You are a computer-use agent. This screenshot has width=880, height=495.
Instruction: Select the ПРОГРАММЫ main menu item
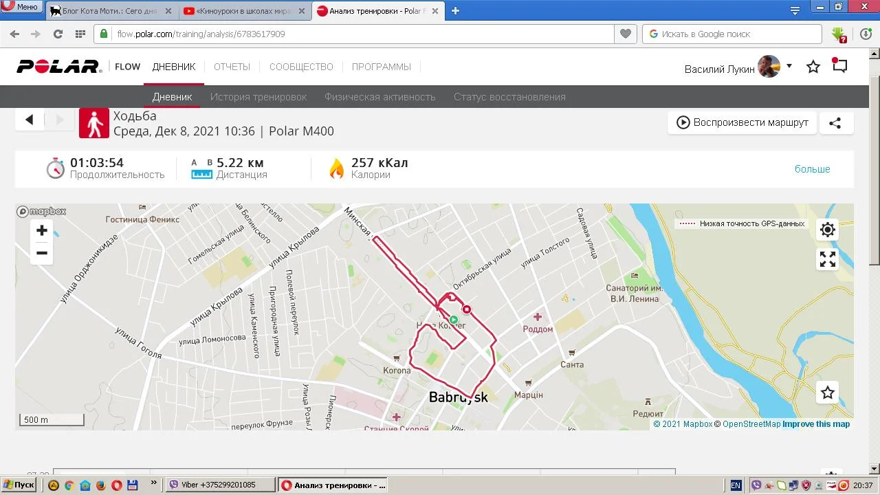point(382,67)
